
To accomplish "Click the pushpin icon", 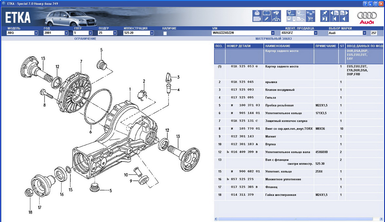I will pyautogui.click(x=324, y=13).
